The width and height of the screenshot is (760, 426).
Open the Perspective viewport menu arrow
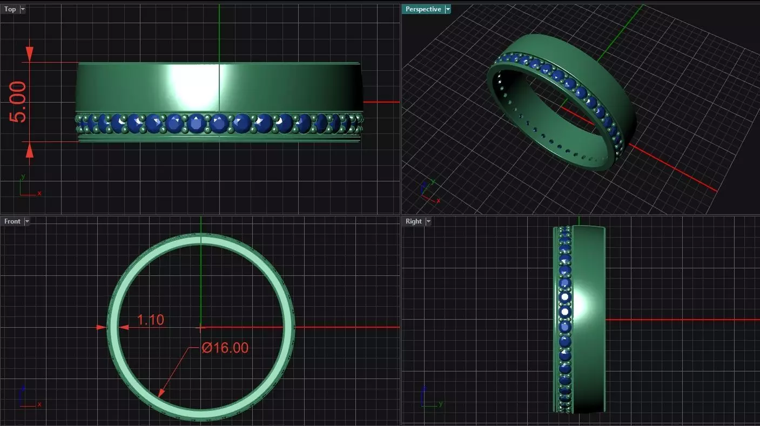(447, 9)
